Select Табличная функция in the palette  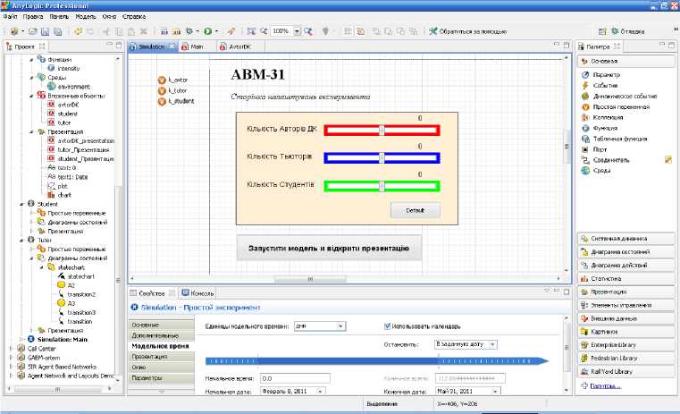click(584, 139)
